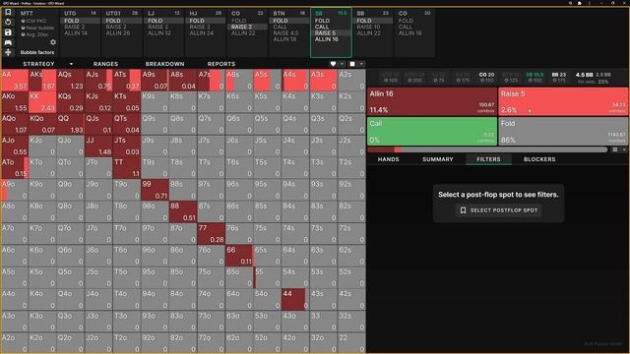Expand dropdown arrow right of strategy bar
The height and width of the screenshot is (354, 630).
pos(624,149)
